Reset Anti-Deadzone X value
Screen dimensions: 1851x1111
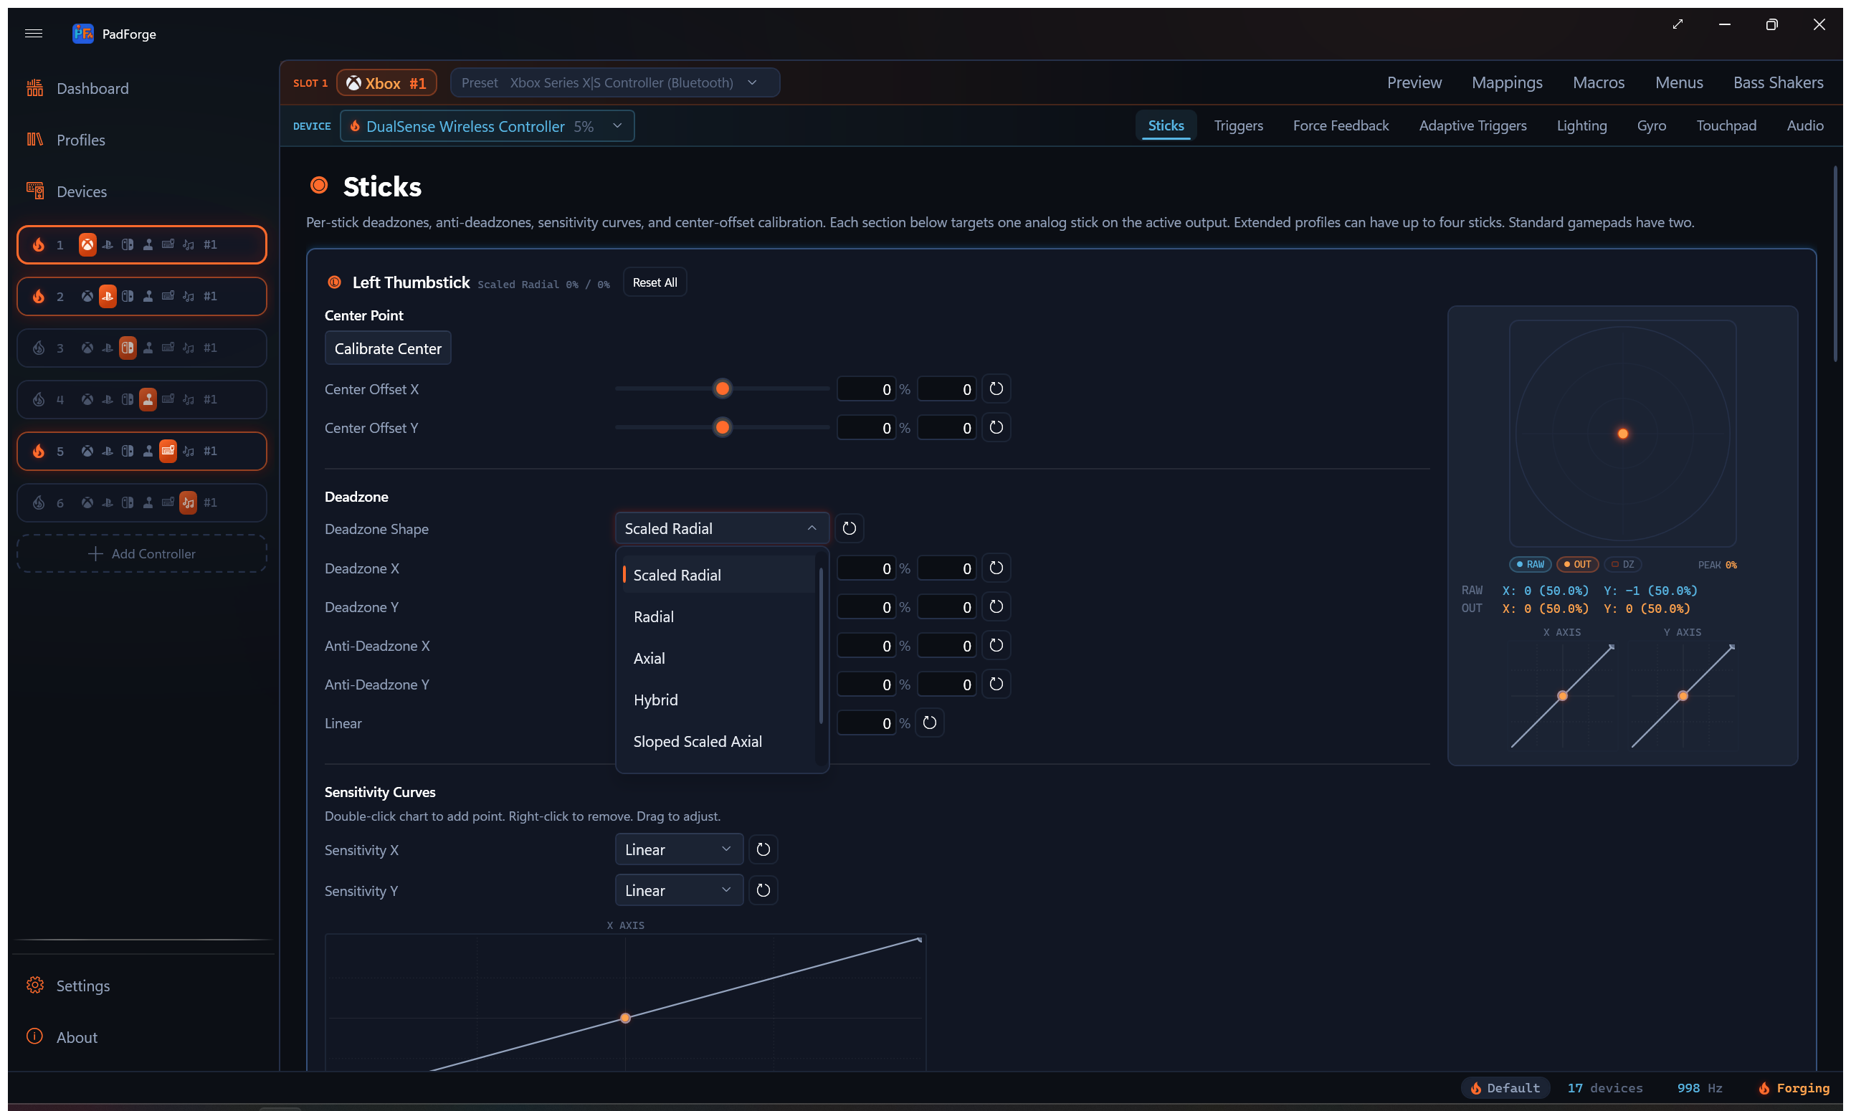point(996,645)
